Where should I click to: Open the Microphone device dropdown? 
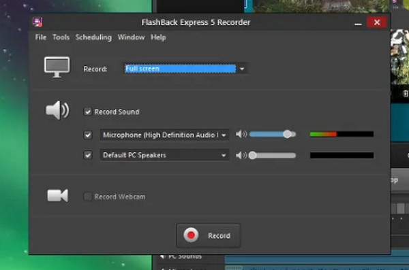164,135
